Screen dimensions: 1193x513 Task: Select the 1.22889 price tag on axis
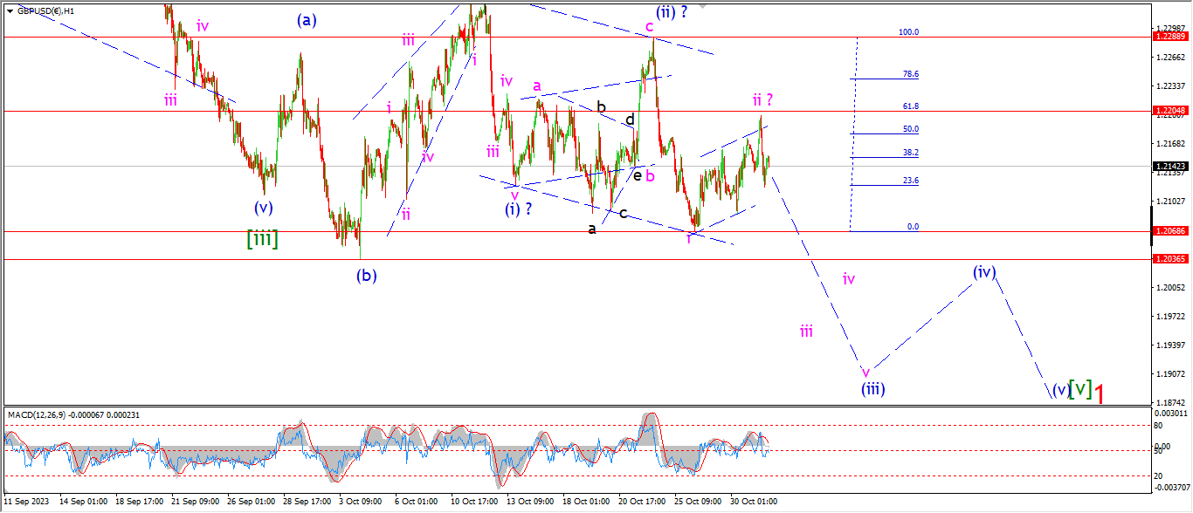point(1169,37)
